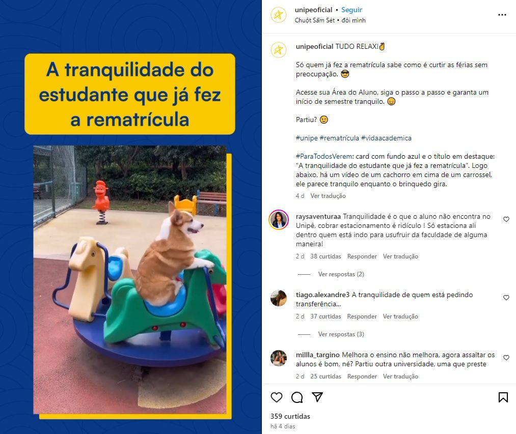Like the post with the heart icon

(x=277, y=397)
